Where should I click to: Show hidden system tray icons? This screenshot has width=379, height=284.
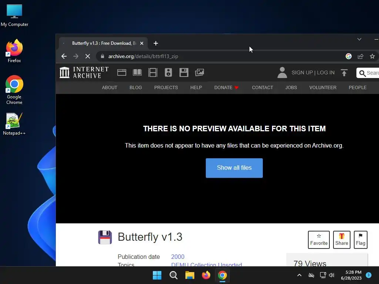tap(299, 275)
